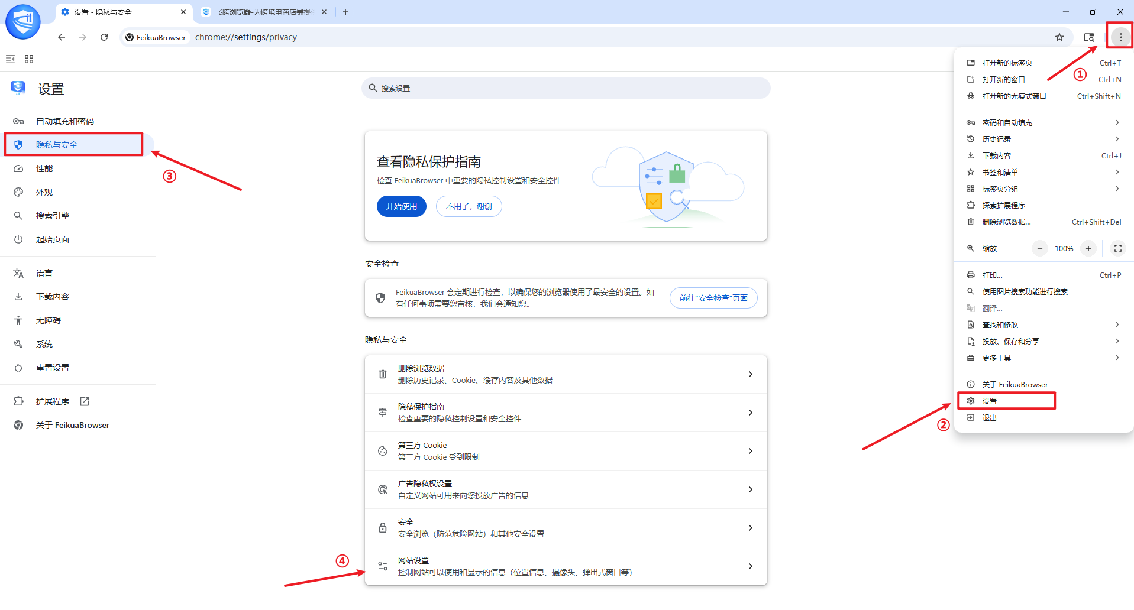
Task: Click the search settings input field
Action: [566, 88]
